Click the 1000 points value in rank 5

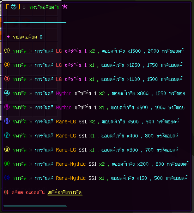[x=160, y=108]
